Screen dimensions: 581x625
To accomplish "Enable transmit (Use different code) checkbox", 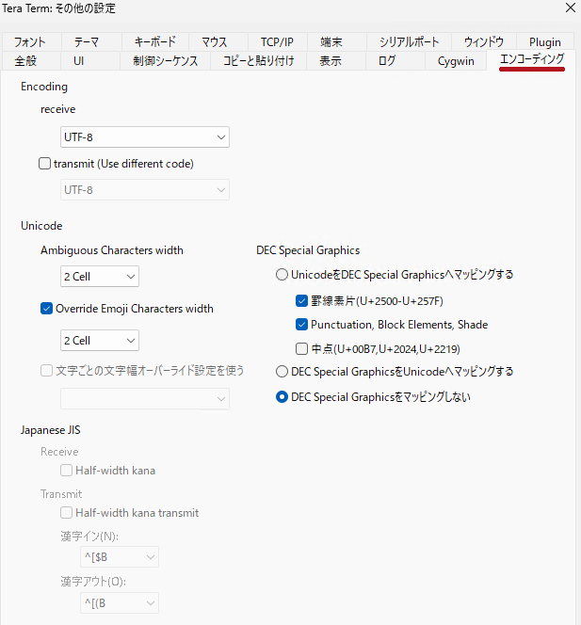I will [45, 164].
